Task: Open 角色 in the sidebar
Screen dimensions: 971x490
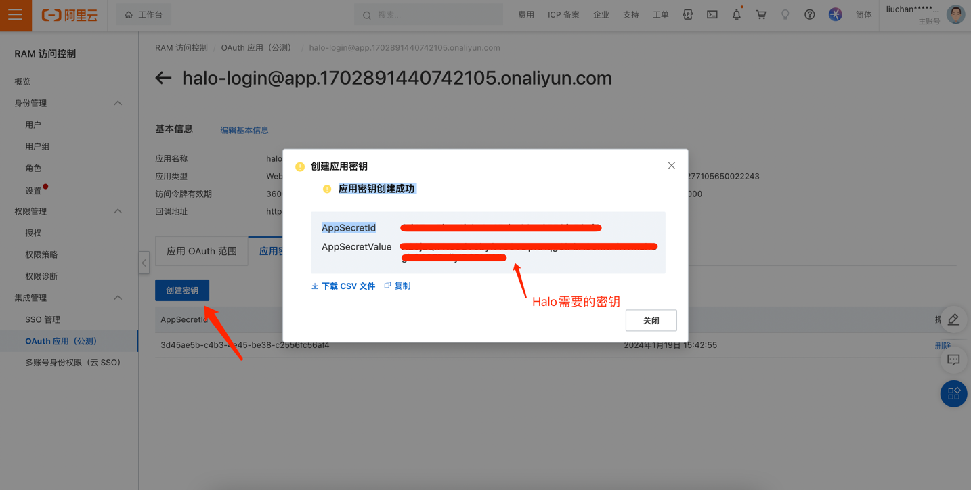Action: tap(33, 168)
